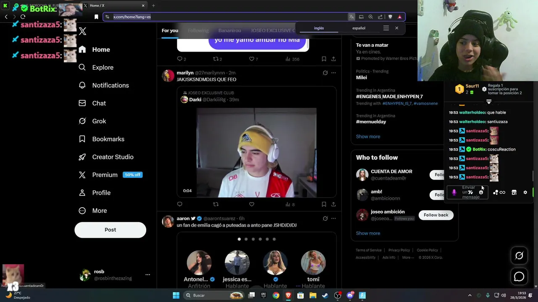This screenshot has width=538, height=302.
Task: Click the Brave shields icon
Action: (390, 17)
